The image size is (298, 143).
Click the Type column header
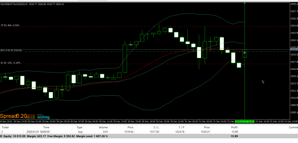pyautogui.click(x=80, y=127)
